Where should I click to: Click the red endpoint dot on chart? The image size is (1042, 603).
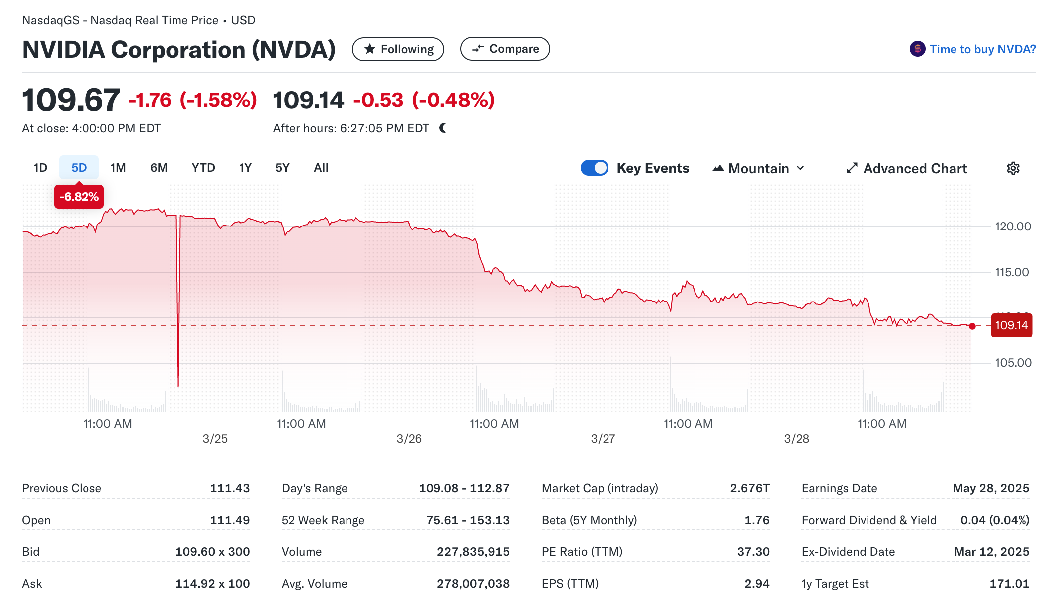[972, 326]
